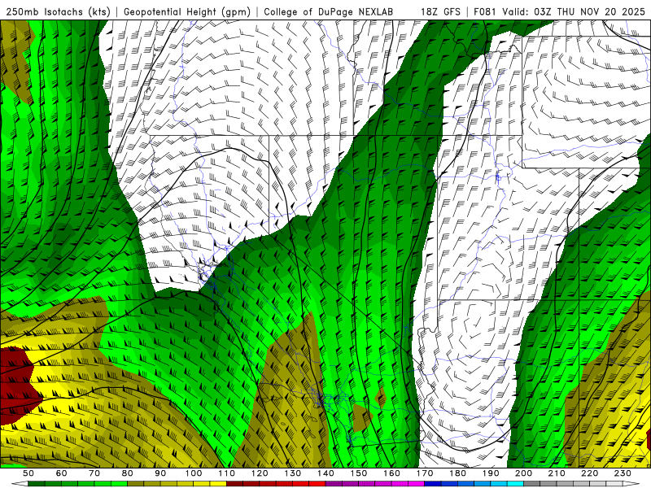Click the darkest gray swatch in the color bar
The height and width of the screenshot is (488, 651).
(532, 484)
